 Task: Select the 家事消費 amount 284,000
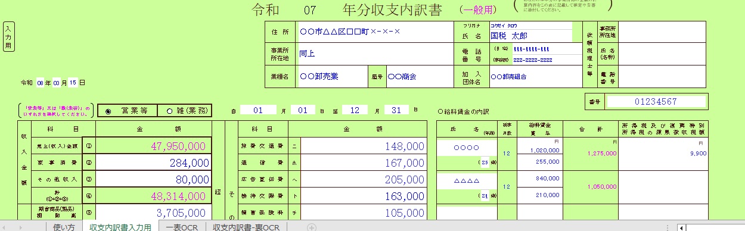tap(154, 163)
